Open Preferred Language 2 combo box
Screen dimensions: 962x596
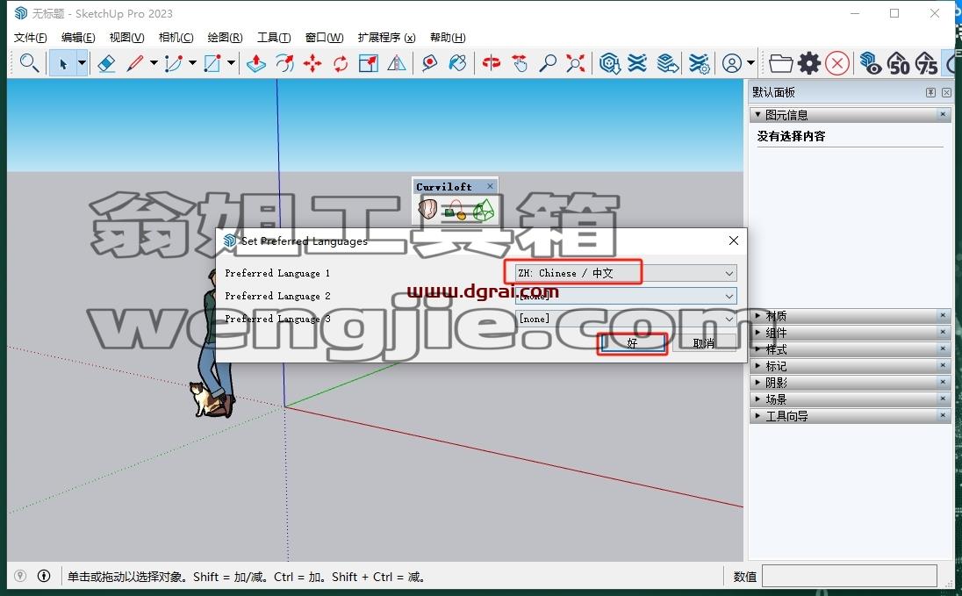(x=627, y=296)
